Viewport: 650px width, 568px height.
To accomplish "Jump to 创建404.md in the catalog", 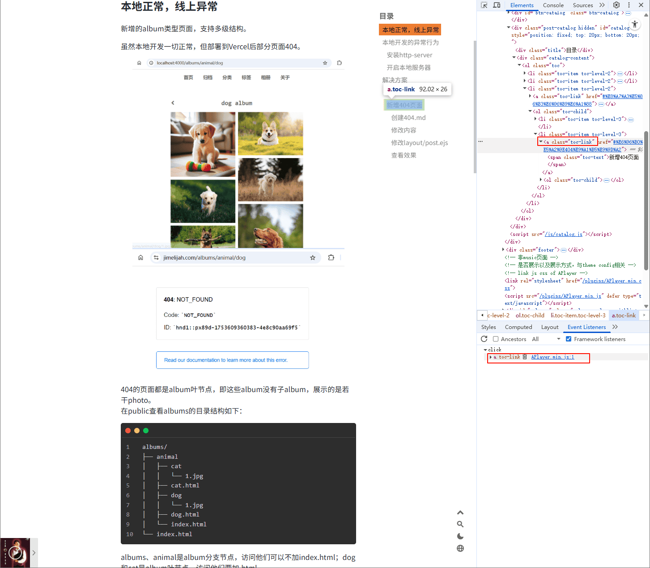I will [408, 118].
